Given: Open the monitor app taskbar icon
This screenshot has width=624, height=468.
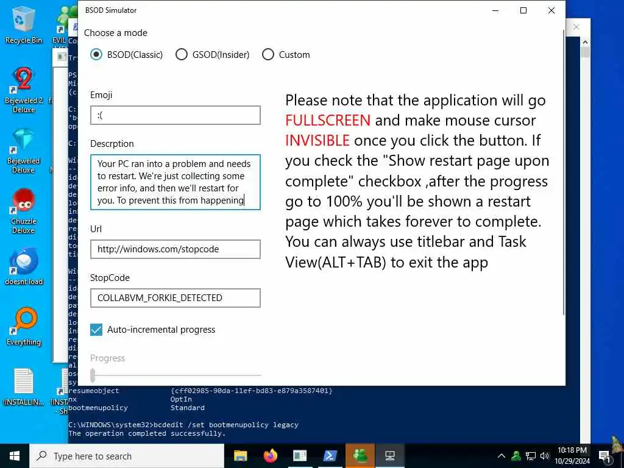Looking at the screenshot, I should pyautogui.click(x=389, y=456).
